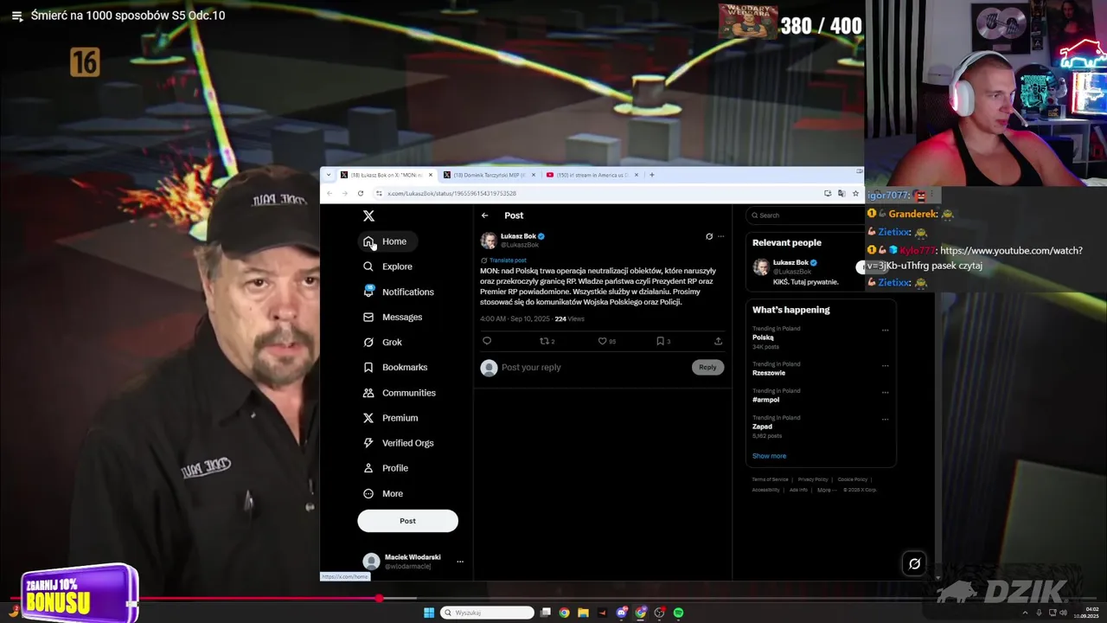This screenshot has height=623, width=1107.
Task: Expand the More menu in sidebar
Action: [x=382, y=493]
